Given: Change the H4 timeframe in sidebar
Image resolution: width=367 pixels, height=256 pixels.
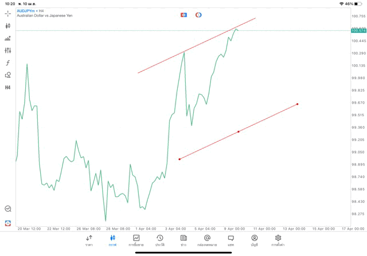Looking at the screenshot, I should pyautogui.click(x=7, y=88).
